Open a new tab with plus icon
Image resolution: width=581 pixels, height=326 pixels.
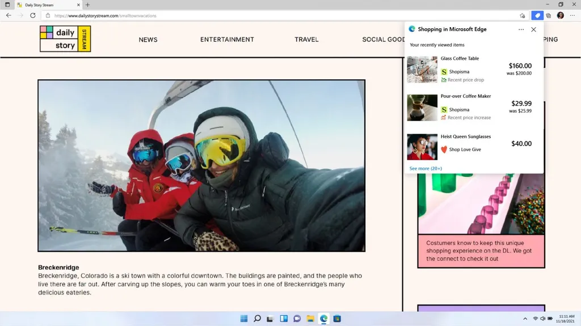(x=87, y=5)
